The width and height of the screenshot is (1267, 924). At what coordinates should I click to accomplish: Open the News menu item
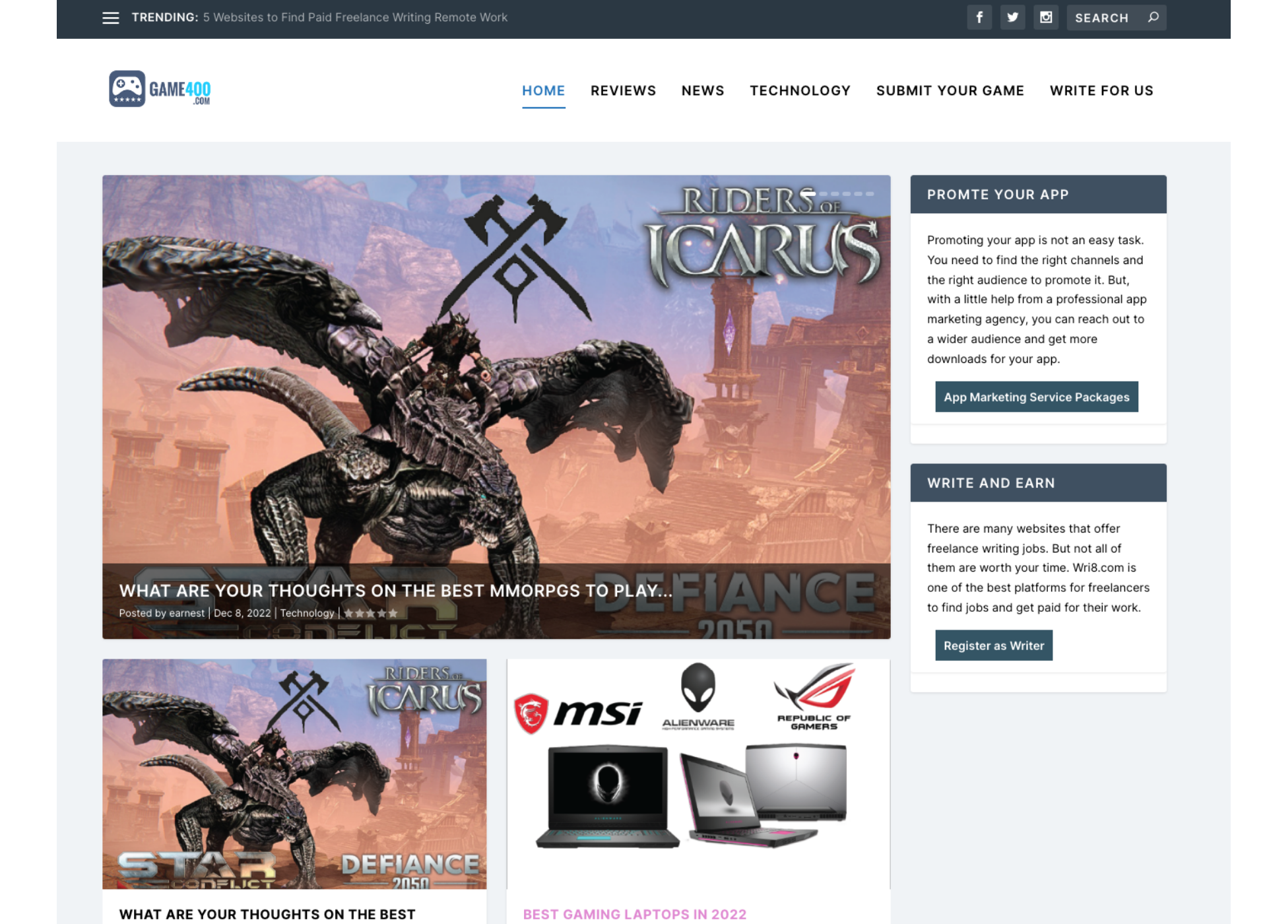point(702,90)
